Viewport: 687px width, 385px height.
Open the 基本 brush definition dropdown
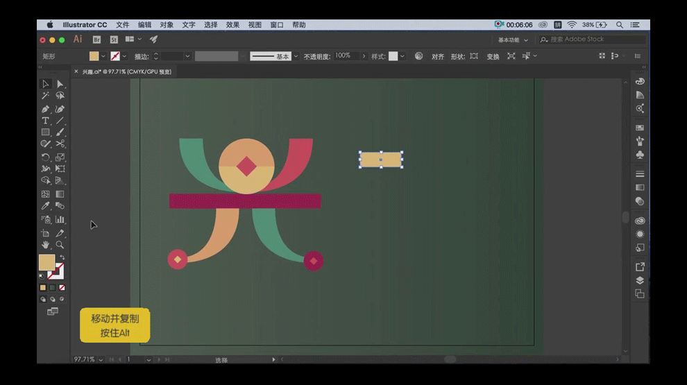click(x=296, y=56)
